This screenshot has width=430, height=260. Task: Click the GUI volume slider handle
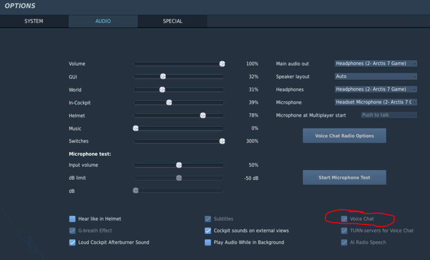[163, 76]
